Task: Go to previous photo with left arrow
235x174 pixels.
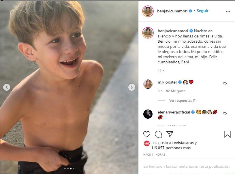Action: 7,87
